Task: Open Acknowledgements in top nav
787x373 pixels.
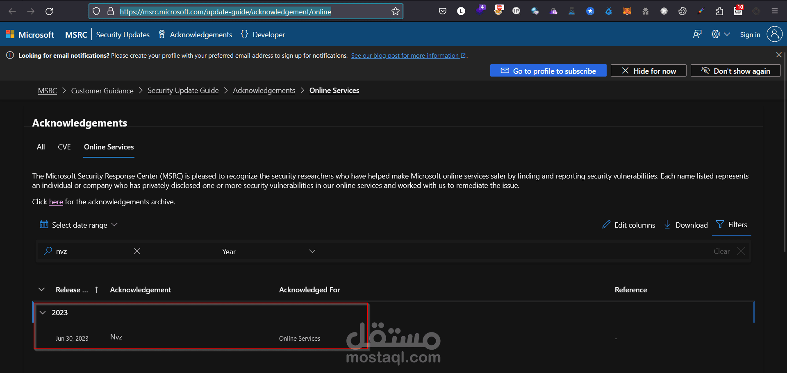Action: coord(196,35)
